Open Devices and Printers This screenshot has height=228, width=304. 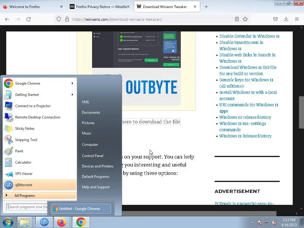[x=98, y=166]
